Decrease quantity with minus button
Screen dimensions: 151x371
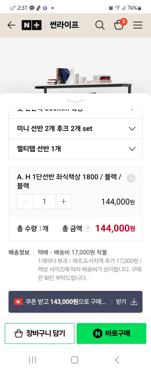click(25, 202)
